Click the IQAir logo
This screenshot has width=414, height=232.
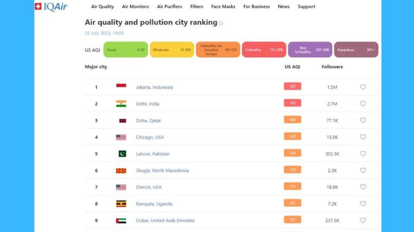pyautogui.click(x=51, y=7)
